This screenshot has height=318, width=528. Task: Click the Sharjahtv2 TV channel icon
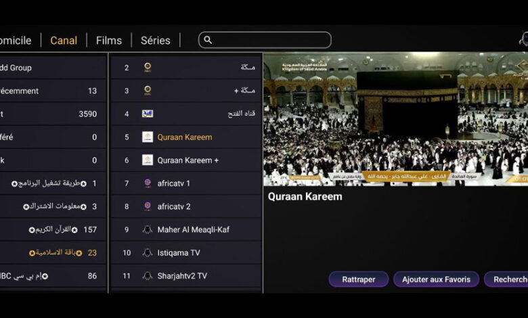[x=148, y=276]
